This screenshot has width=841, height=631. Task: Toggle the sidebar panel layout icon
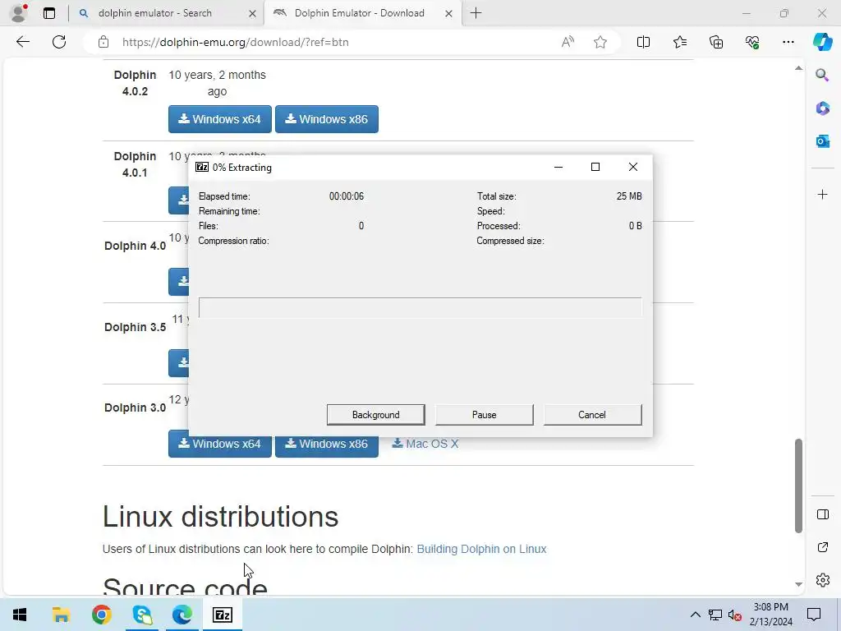click(x=822, y=514)
